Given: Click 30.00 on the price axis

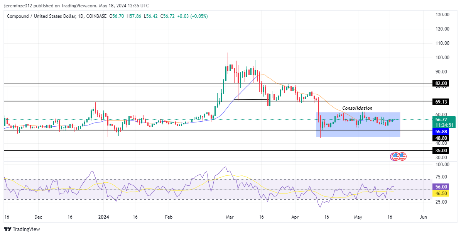Looking at the screenshot, I should pyautogui.click(x=442, y=158).
